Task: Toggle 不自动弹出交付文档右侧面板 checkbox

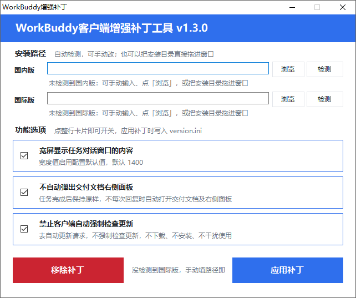Action: [x=24, y=193]
